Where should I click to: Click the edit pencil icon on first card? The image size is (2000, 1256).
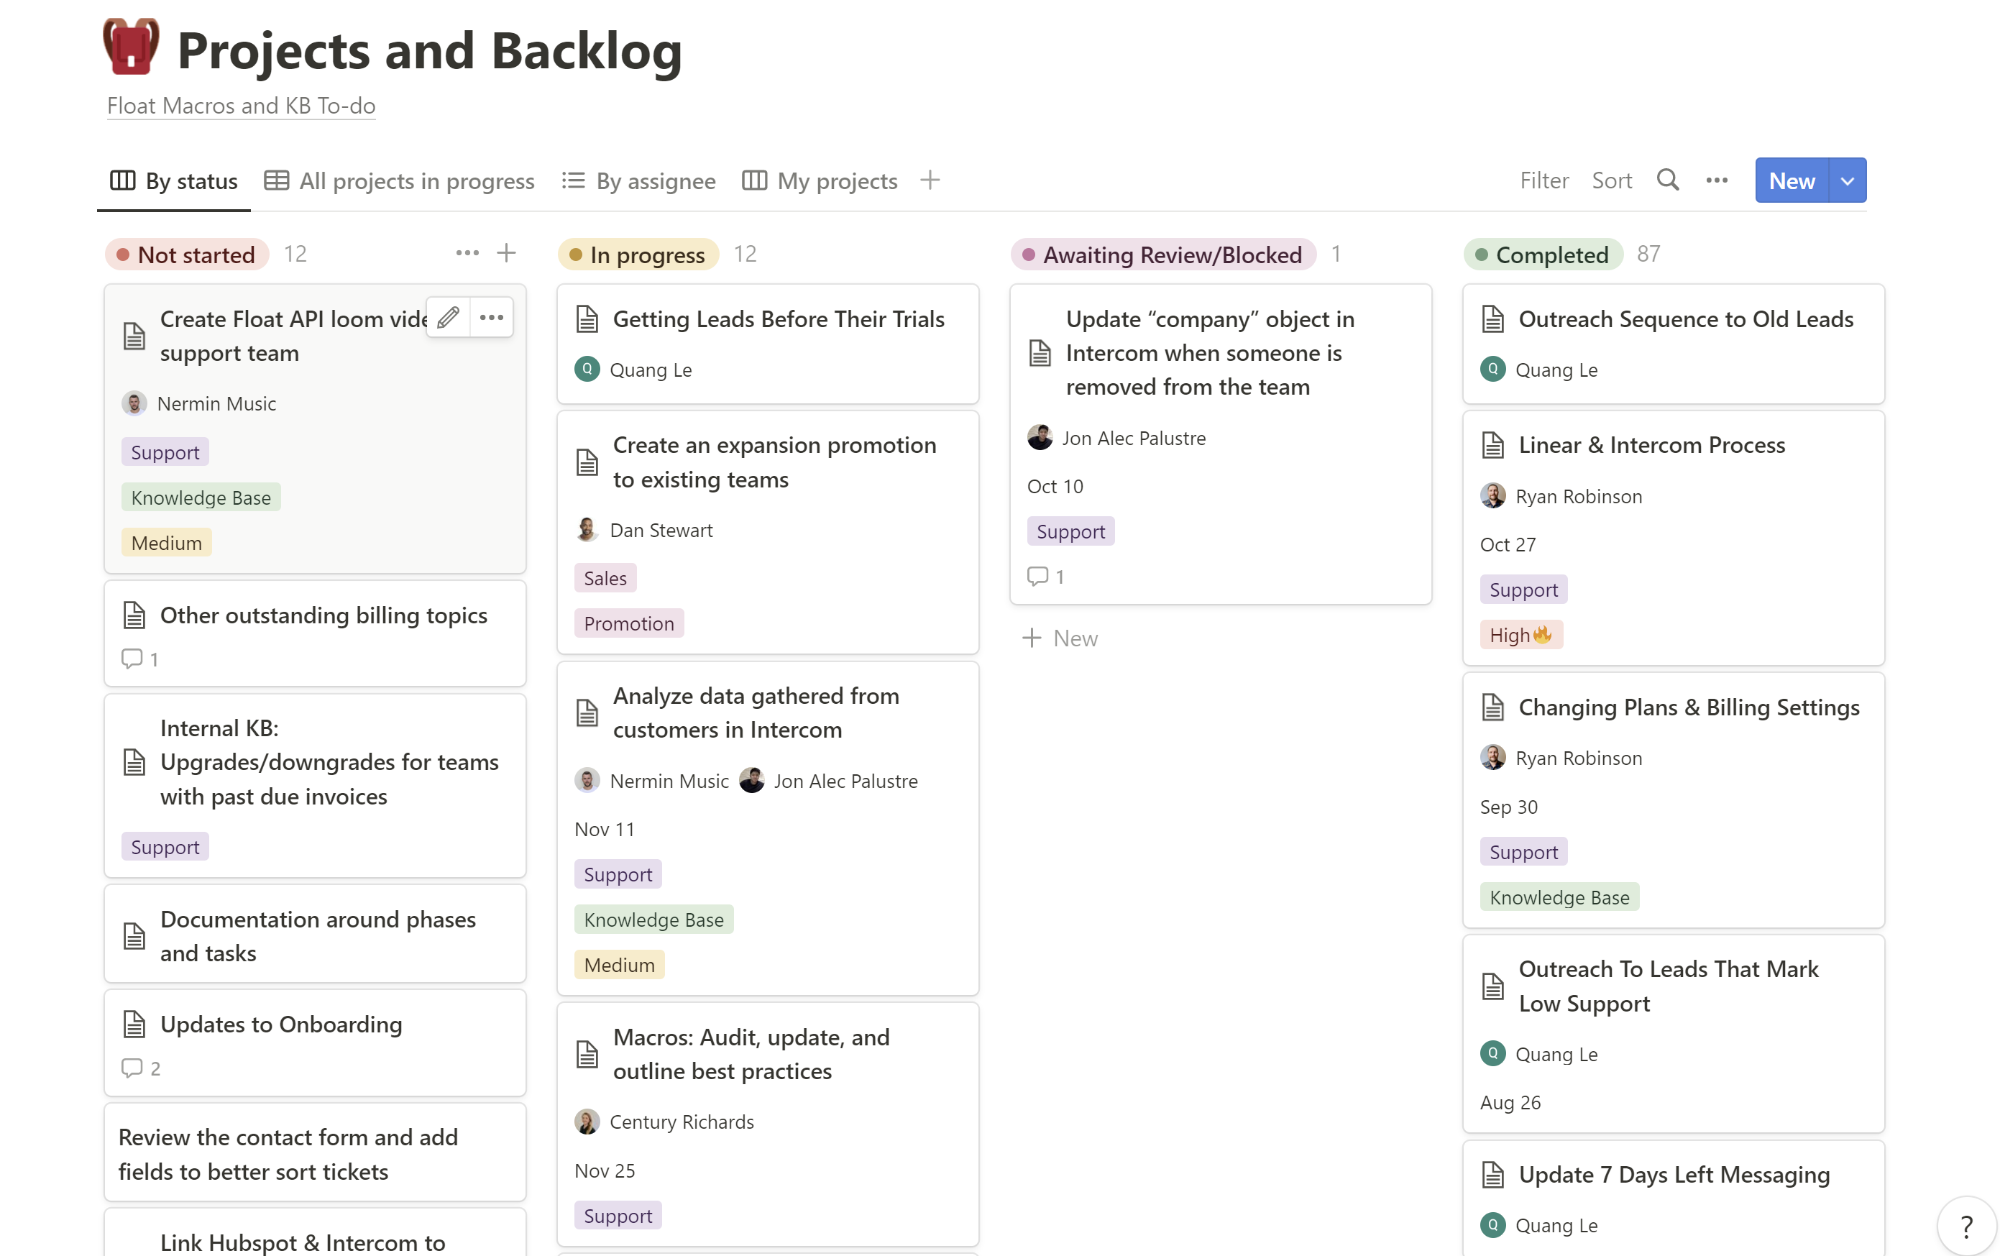(449, 317)
